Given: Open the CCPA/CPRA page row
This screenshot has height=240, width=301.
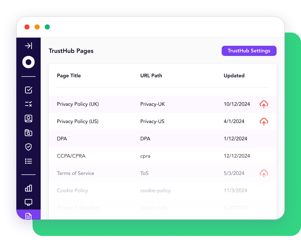Looking at the screenshot, I should point(71,156).
